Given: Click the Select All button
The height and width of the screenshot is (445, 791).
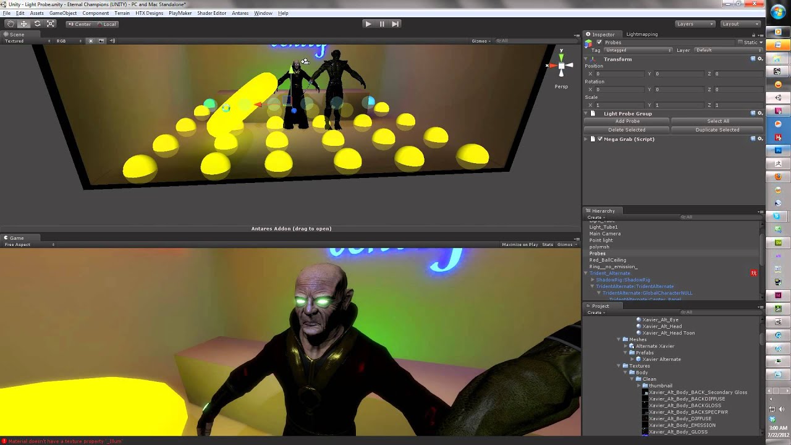Looking at the screenshot, I should coord(717,121).
